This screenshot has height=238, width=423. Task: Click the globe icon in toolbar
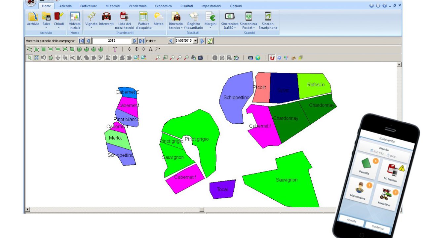[x=258, y=58]
